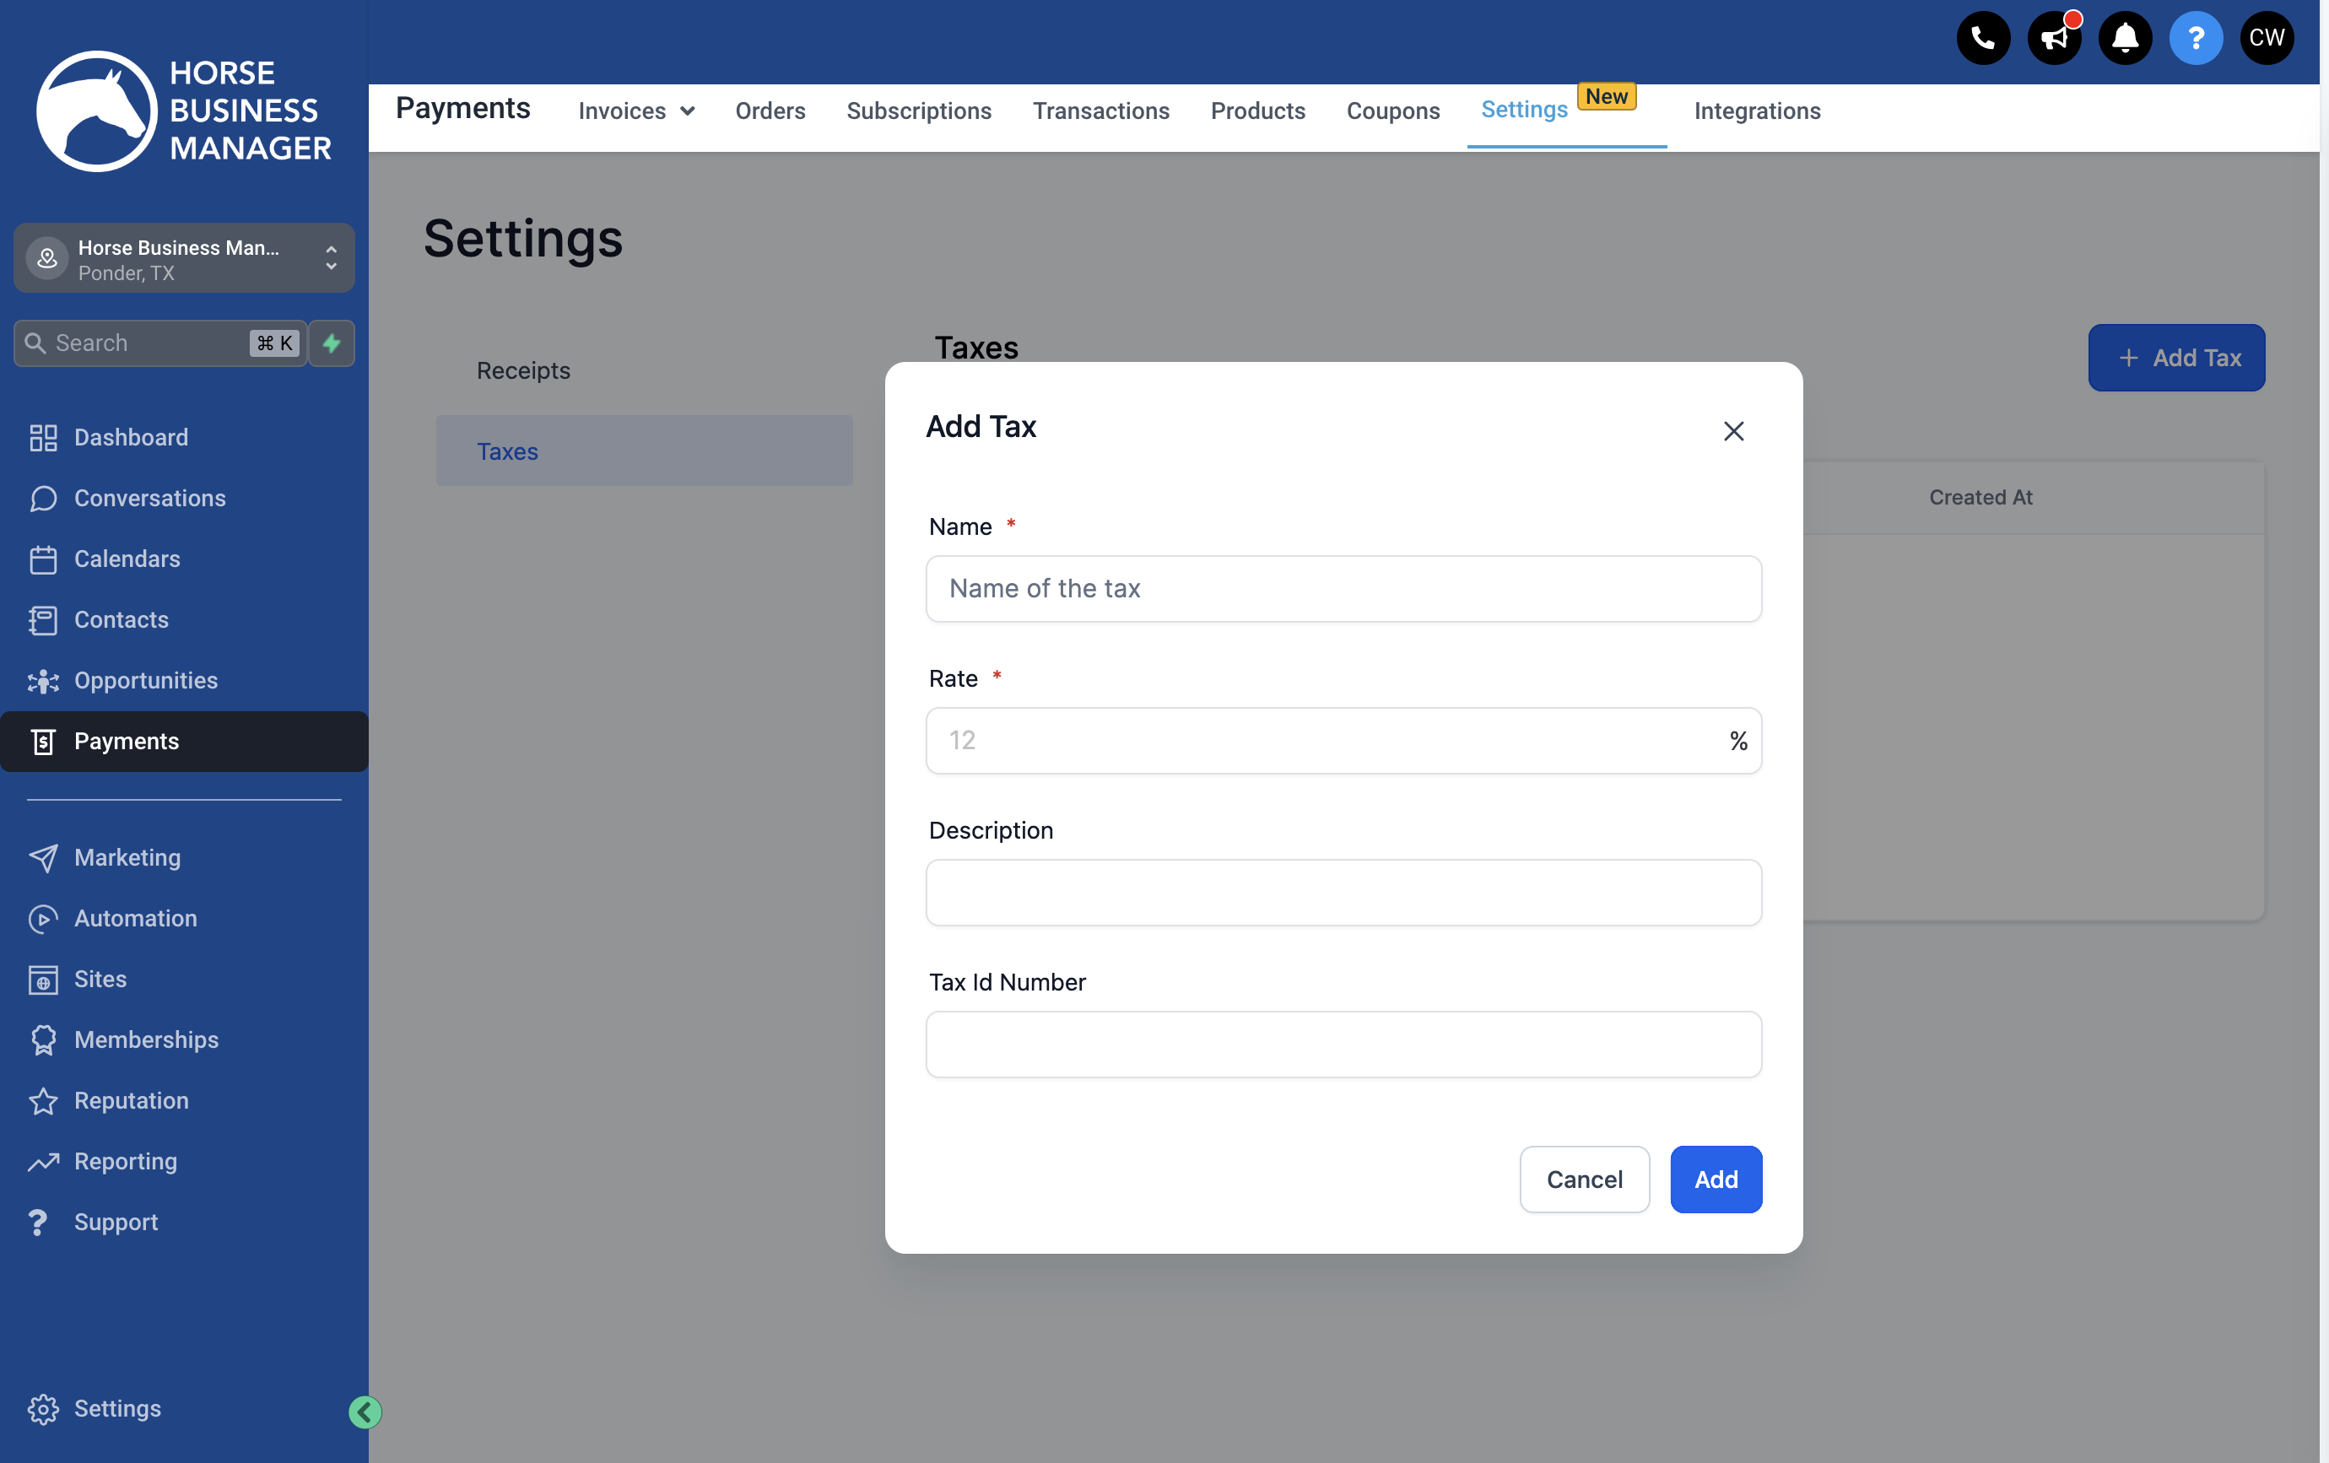Switch to the Orders tab
Image resolution: width=2329 pixels, height=1463 pixels.
(770, 111)
